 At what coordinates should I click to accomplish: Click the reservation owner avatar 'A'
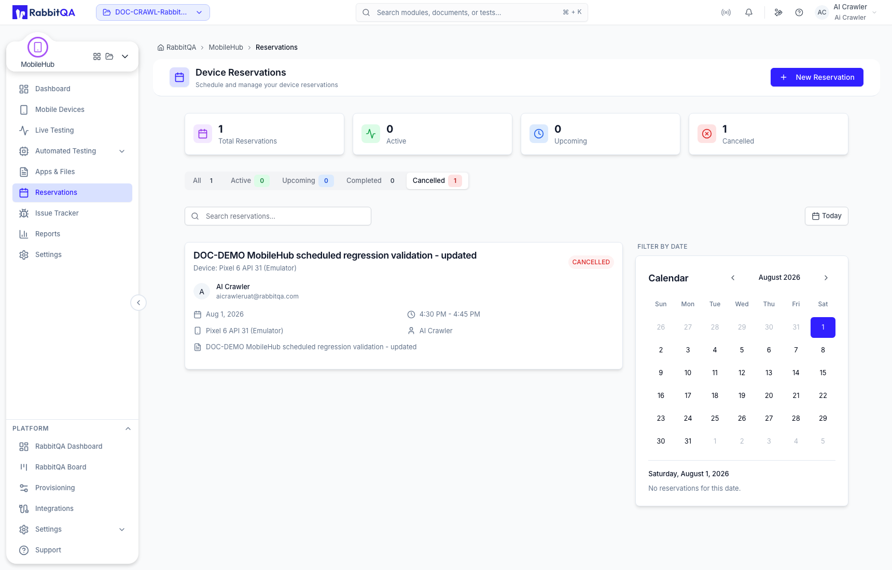202,292
